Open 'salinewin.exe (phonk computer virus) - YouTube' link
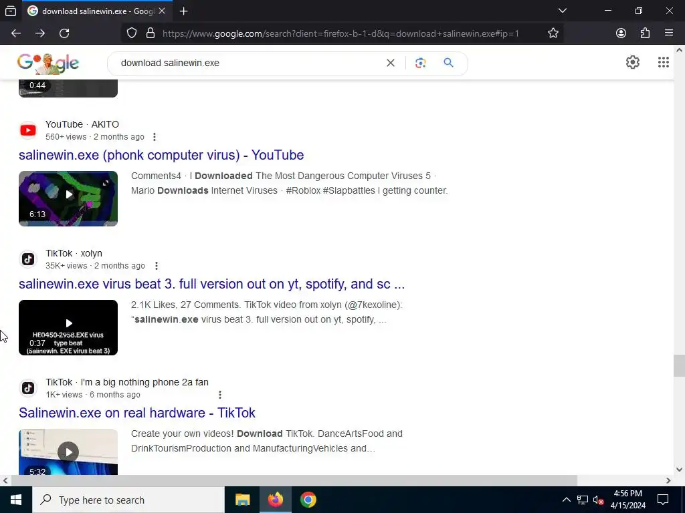The image size is (685, 513). click(x=161, y=155)
